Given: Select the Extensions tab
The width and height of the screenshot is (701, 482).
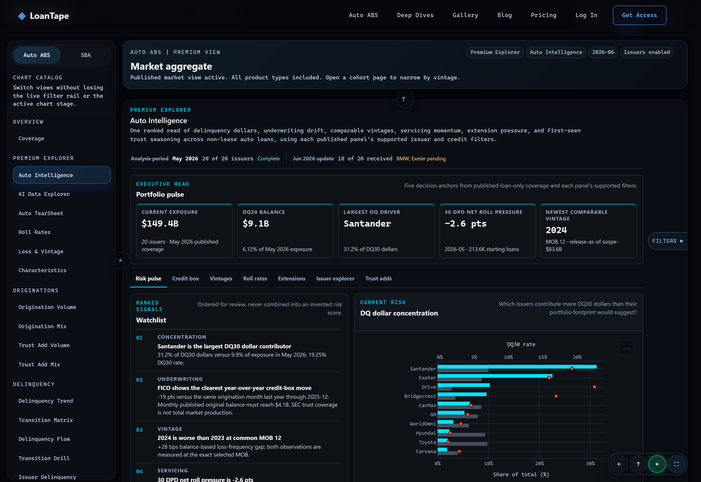Looking at the screenshot, I should coord(291,279).
